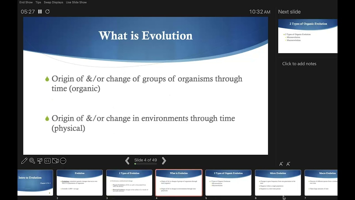Screen dimensions: 355x200
Task: Open more slide show options
Action: coord(63,161)
